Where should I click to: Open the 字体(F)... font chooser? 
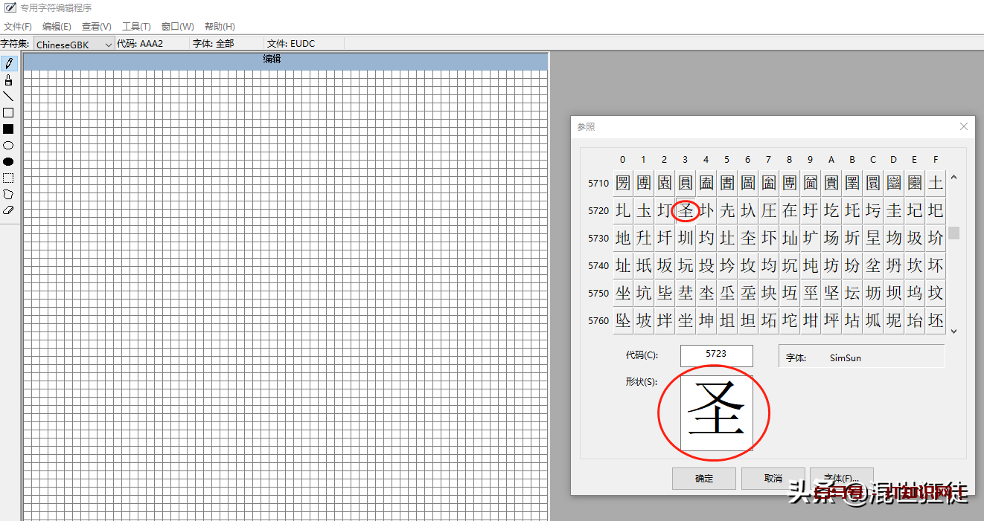click(842, 479)
